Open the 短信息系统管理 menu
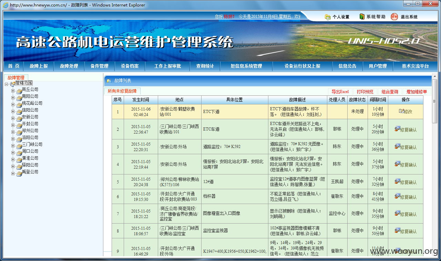This screenshot has width=441, height=261. (x=246, y=66)
